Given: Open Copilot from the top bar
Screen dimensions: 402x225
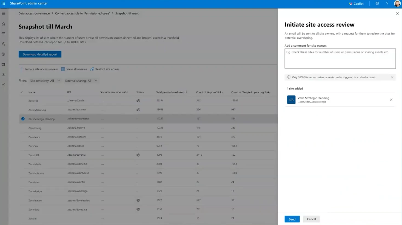Looking at the screenshot, I should pos(356,4).
